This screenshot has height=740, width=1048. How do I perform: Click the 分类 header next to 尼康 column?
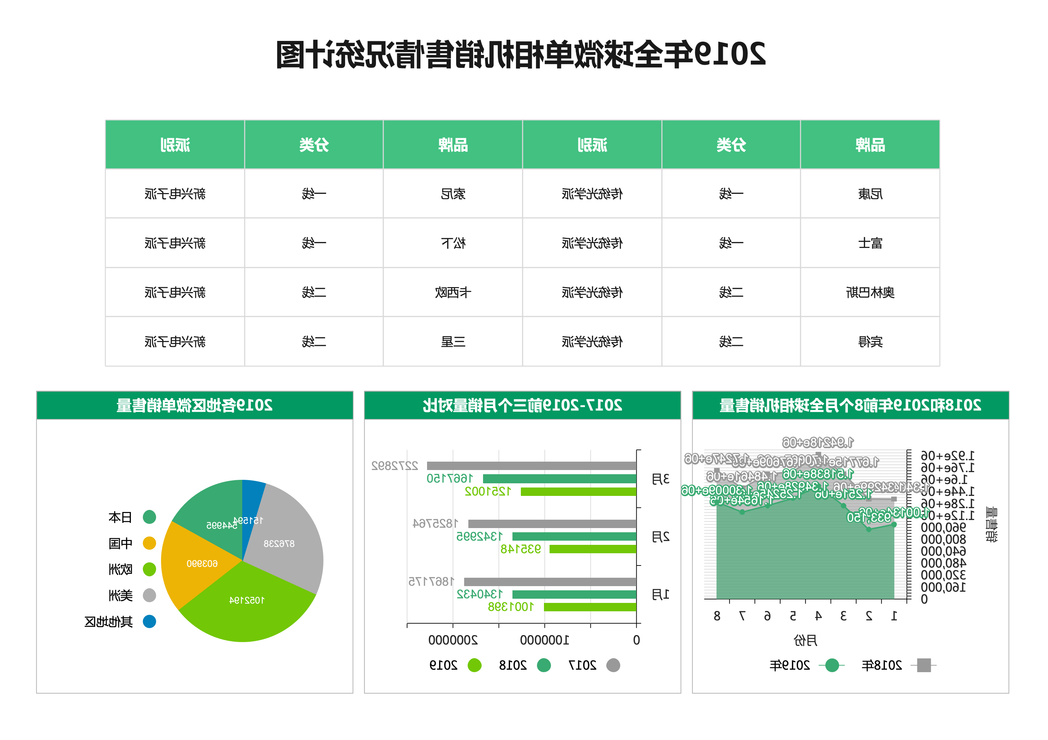tap(731, 145)
